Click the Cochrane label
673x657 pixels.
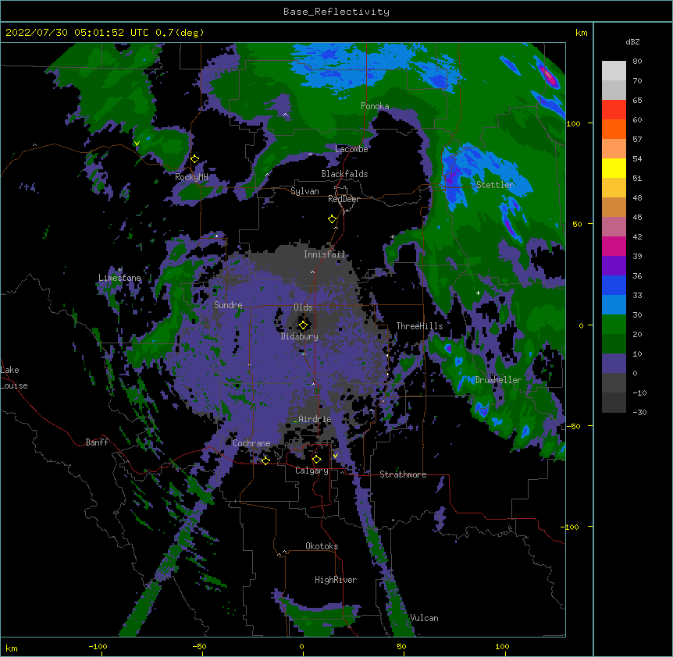click(x=251, y=443)
